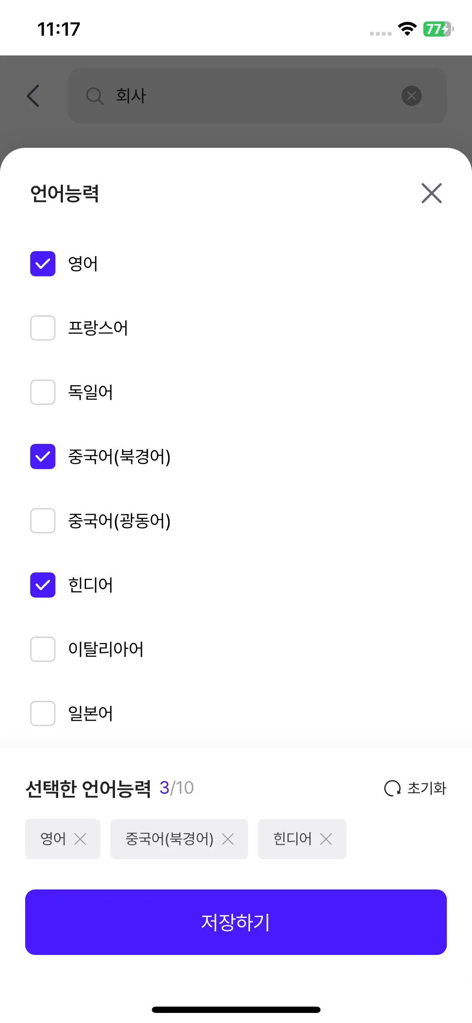Check the 독일어 checkbox
This screenshot has height=1023, width=472.
pyautogui.click(x=43, y=392)
